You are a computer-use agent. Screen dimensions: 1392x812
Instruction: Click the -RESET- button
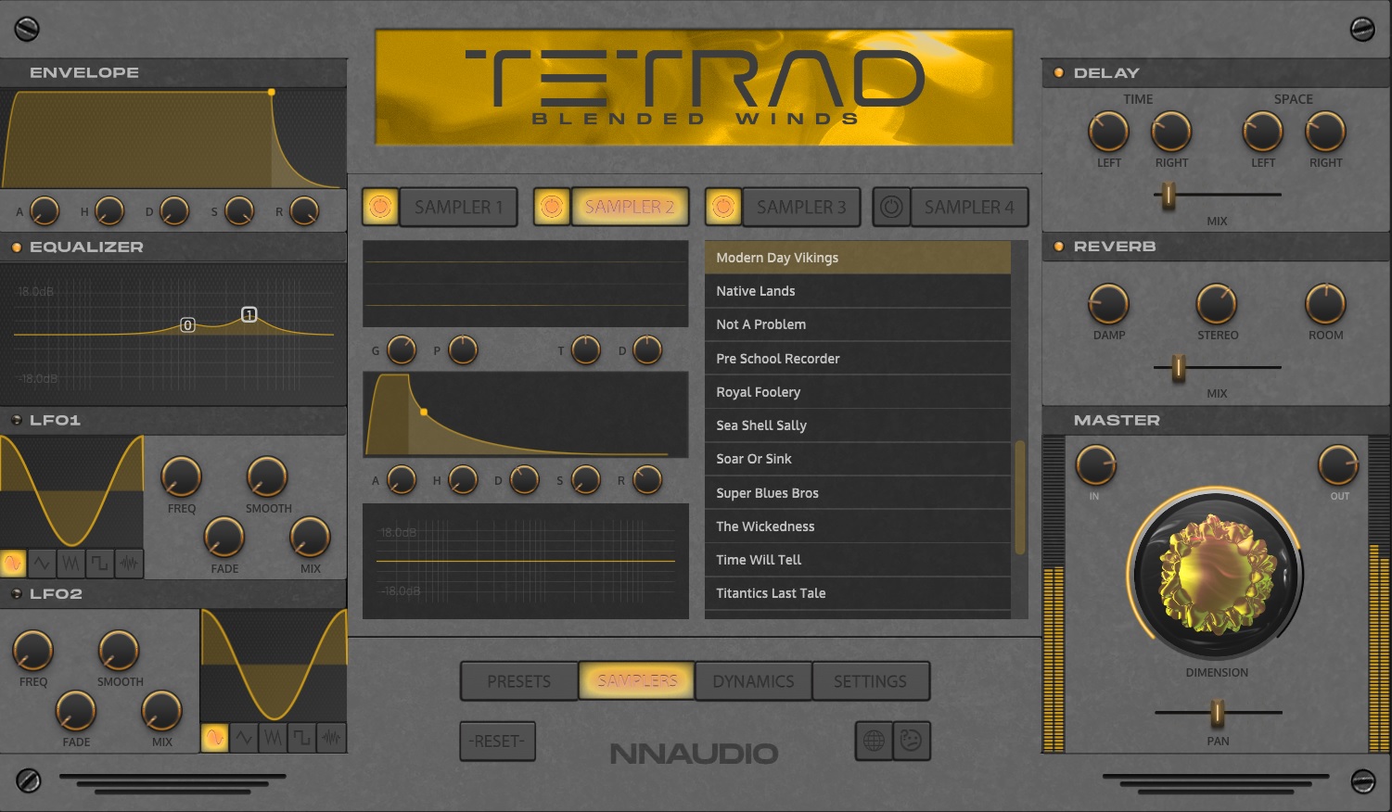(498, 741)
